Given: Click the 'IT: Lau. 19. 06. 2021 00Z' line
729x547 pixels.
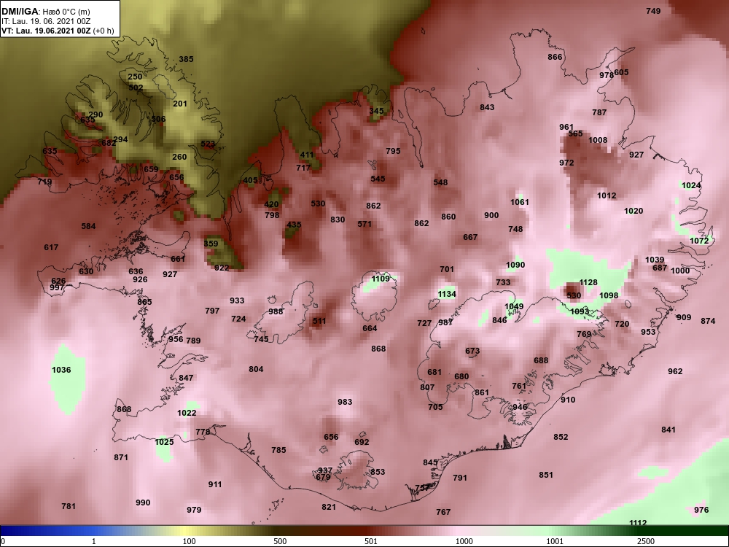Looking at the screenshot, I should tap(45, 21).
